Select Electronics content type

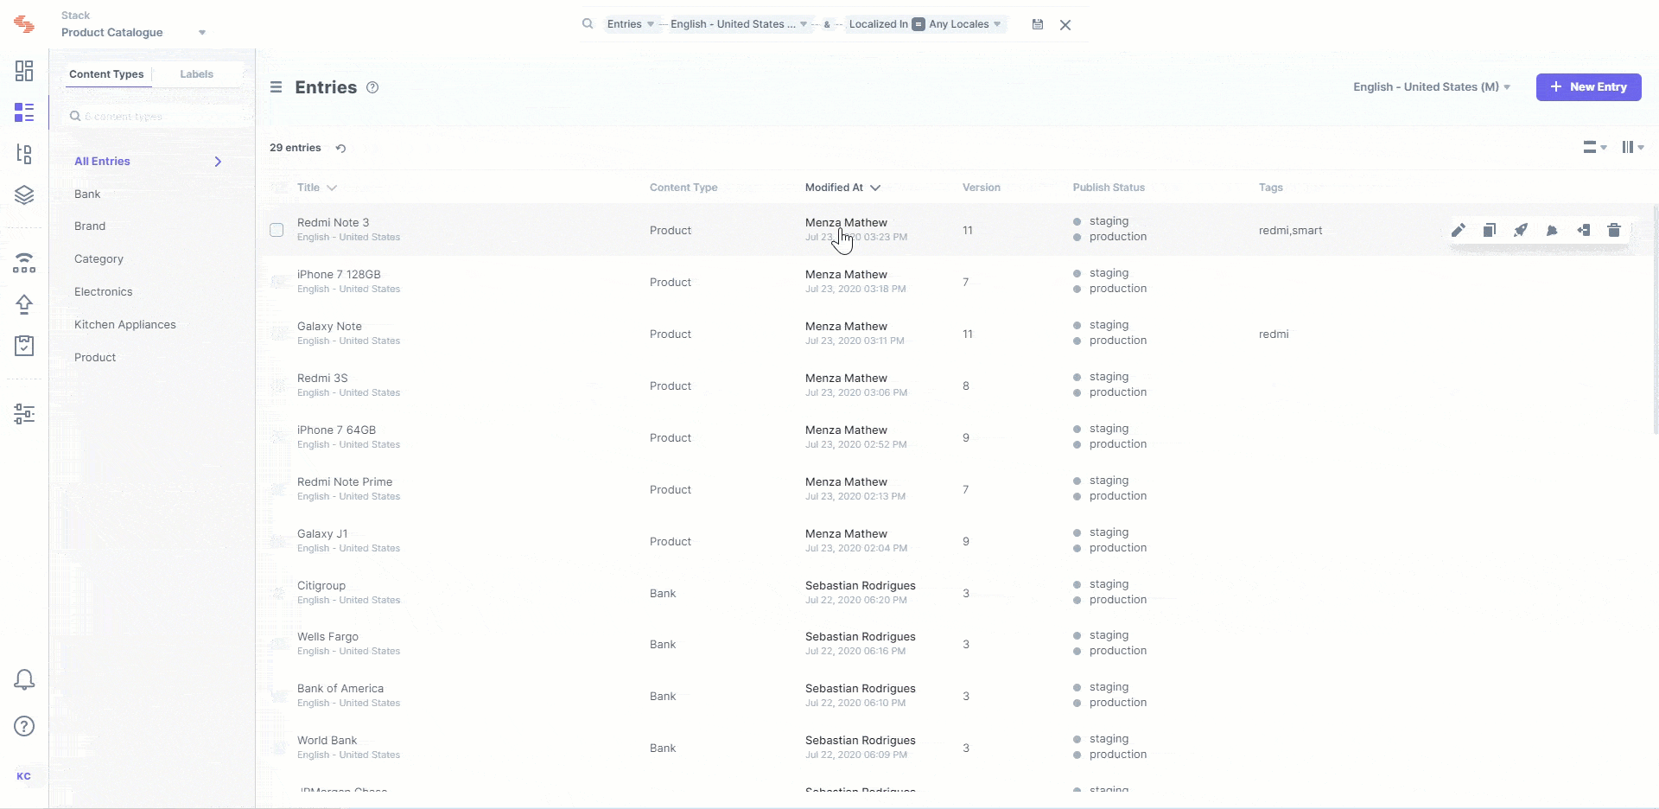click(104, 292)
